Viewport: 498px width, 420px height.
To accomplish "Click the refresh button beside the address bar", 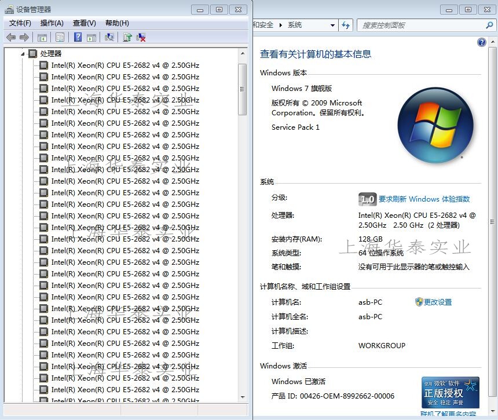I will click(346, 25).
